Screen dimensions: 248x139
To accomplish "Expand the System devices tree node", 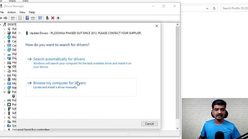I will point(4,126).
